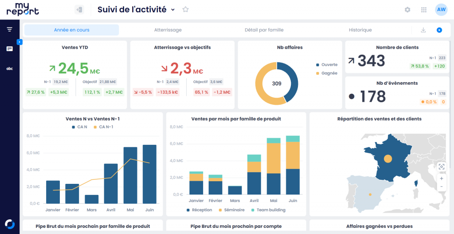Click the map recenter focus icon
Image resolution: width=454 pixels, height=234 pixels.
[x=441, y=167]
